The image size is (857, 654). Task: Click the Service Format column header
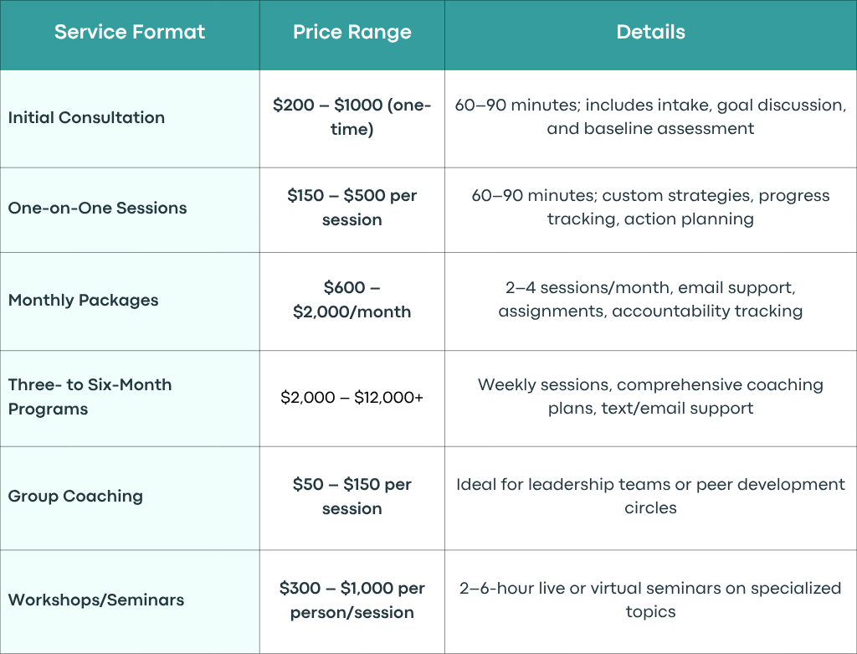click(x=130, y=33)
